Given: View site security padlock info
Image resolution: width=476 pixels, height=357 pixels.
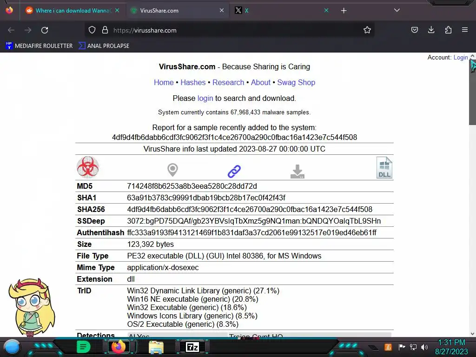Looking at the screenshot, I should [105, 30].
